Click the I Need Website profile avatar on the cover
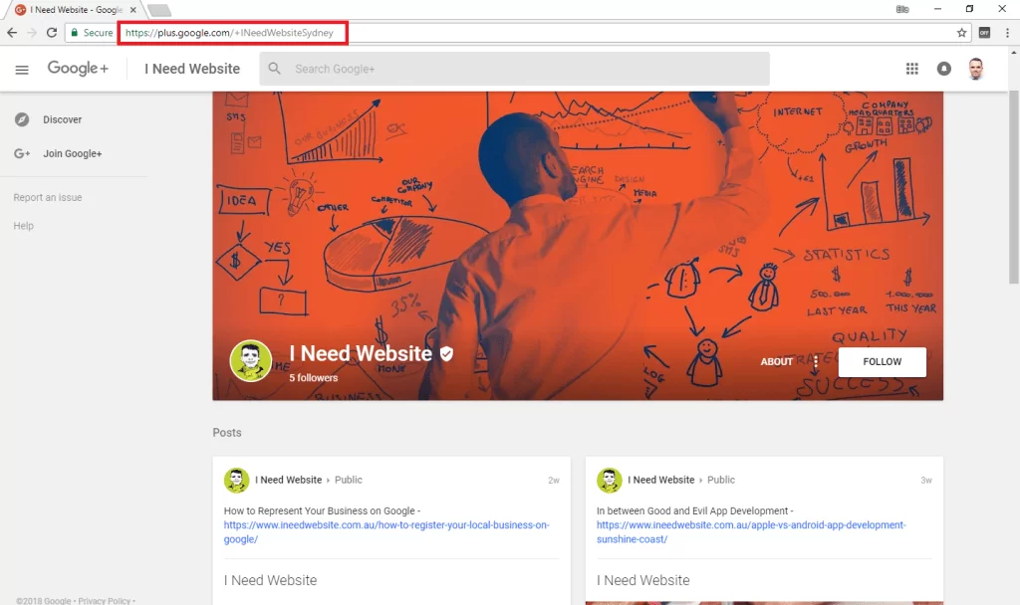The height and width of the screenshot is (605, 1020). pyautogui.click(x=250, y=360)
